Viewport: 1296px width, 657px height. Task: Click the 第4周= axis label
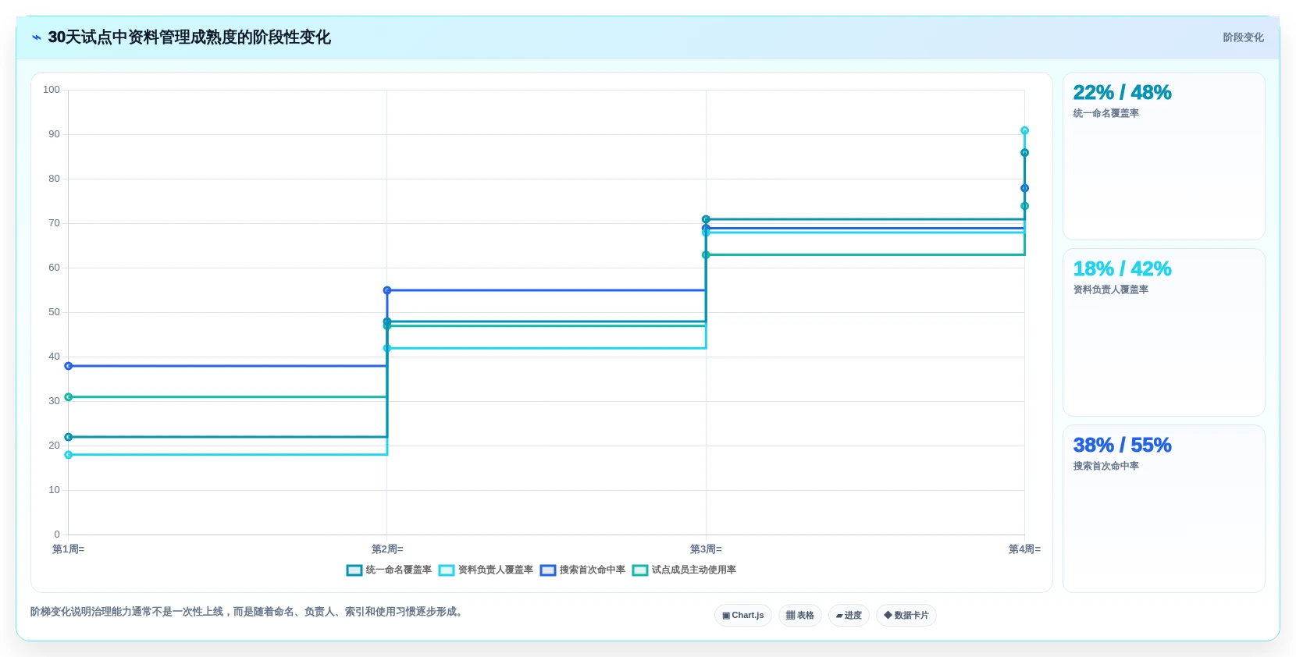pyautogui.click(x=1024, y=549)
